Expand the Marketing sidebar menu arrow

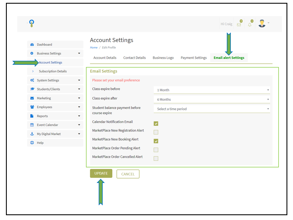click(79, 98)
